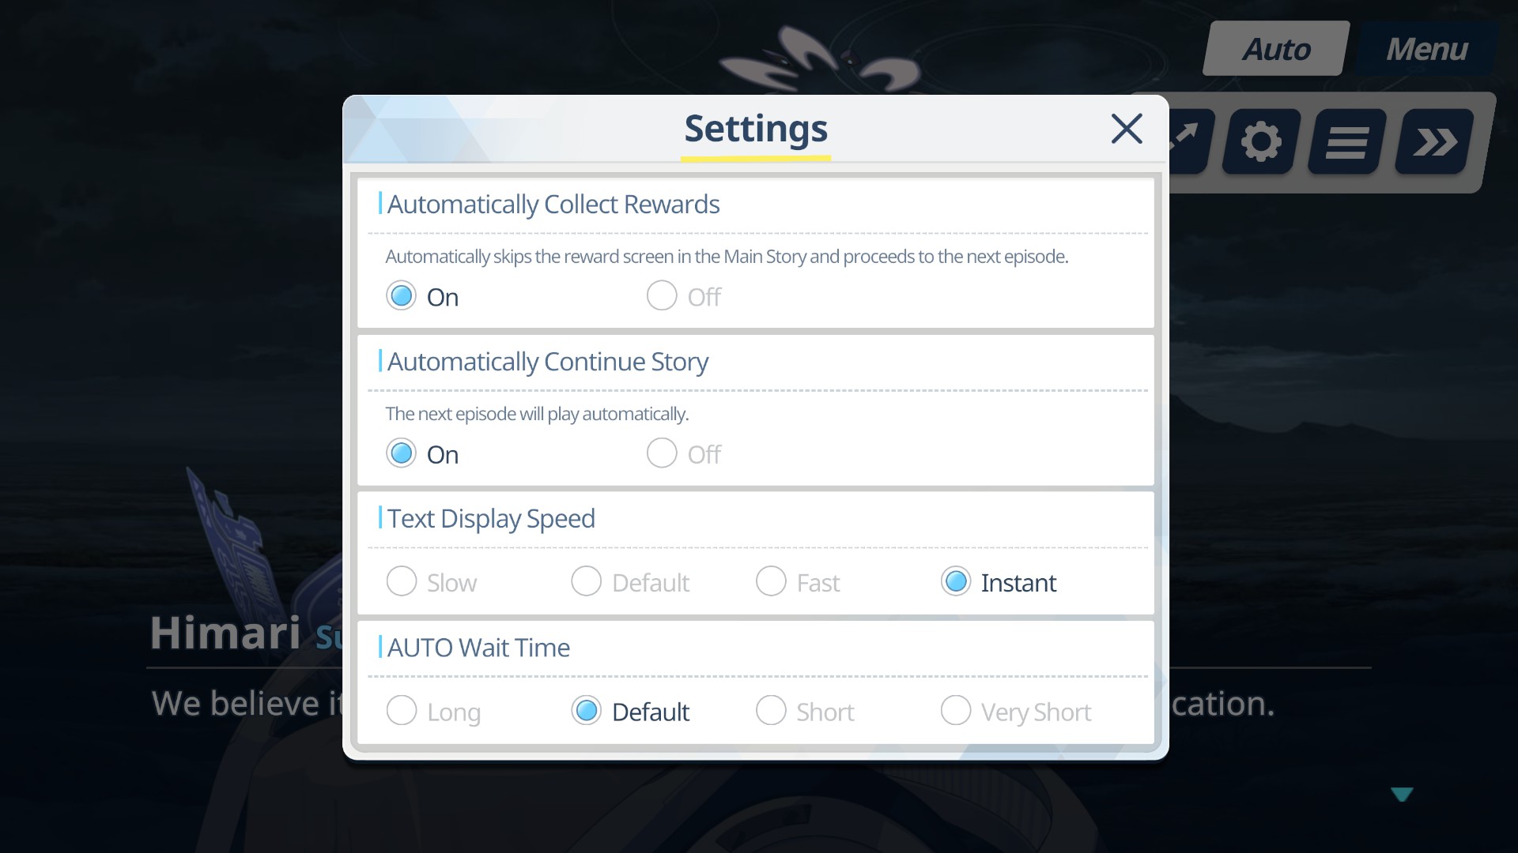
Task: Close the Settings dialog with X
Action: 1127,128
